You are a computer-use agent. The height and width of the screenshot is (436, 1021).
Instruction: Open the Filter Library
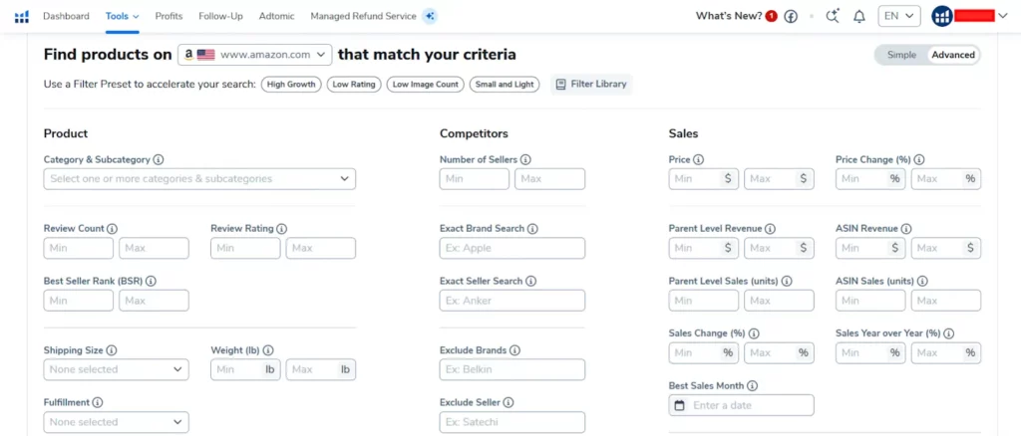click(x=591, y=84)
